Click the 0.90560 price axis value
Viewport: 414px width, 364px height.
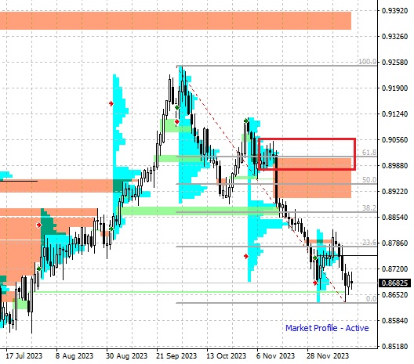[x=395, y=139]
